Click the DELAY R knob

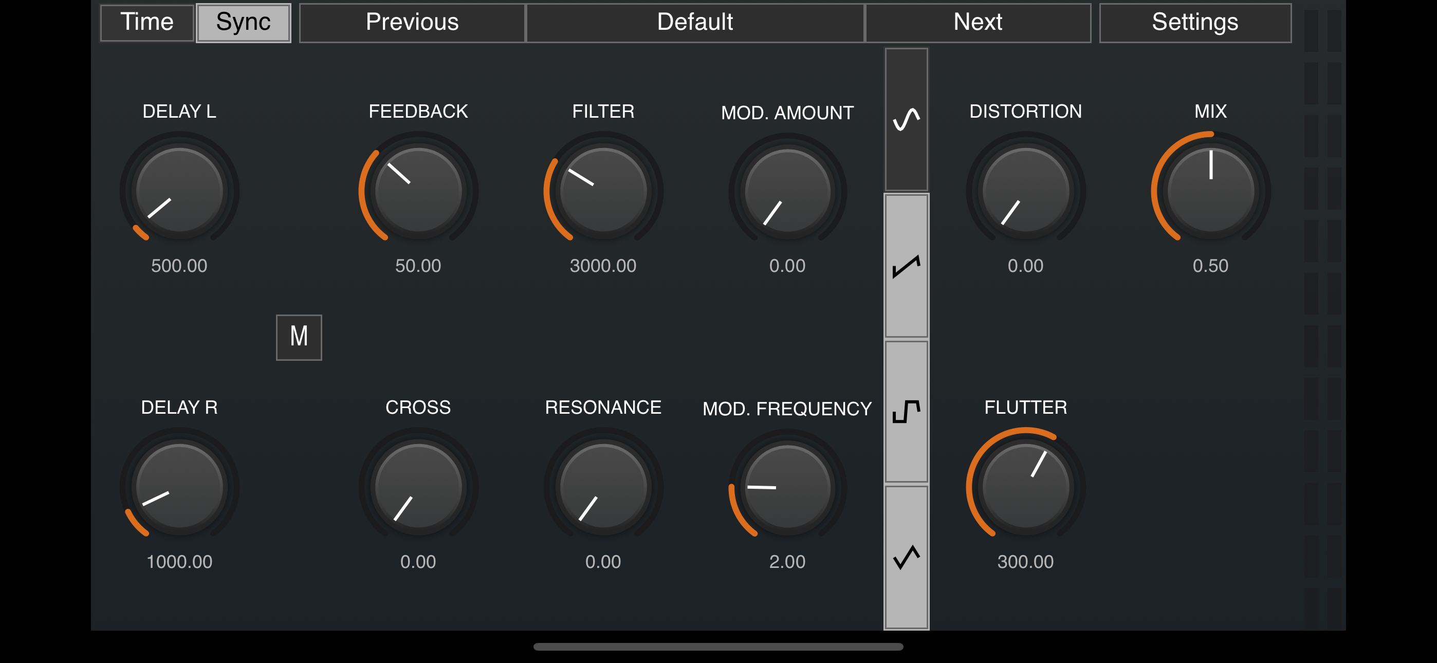(x=180, y=486)
